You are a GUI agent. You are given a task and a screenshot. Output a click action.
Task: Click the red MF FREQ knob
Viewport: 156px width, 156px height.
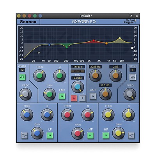tap(67, 115)
